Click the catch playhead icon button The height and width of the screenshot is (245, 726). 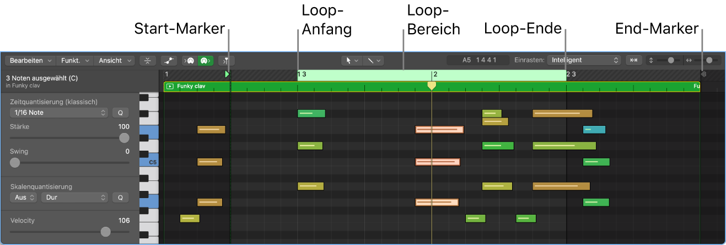(227, 61)
